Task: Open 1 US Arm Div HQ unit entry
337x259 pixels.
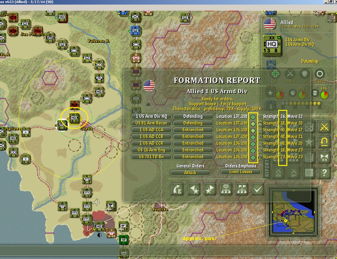Action: tap(151, 116)
